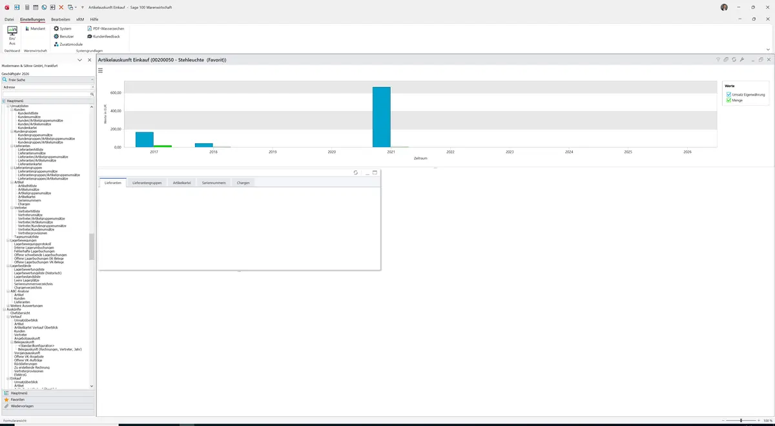Collapse the Freie Suche section
This screenshot has height=426, width=775.
(x=92, y=79)
